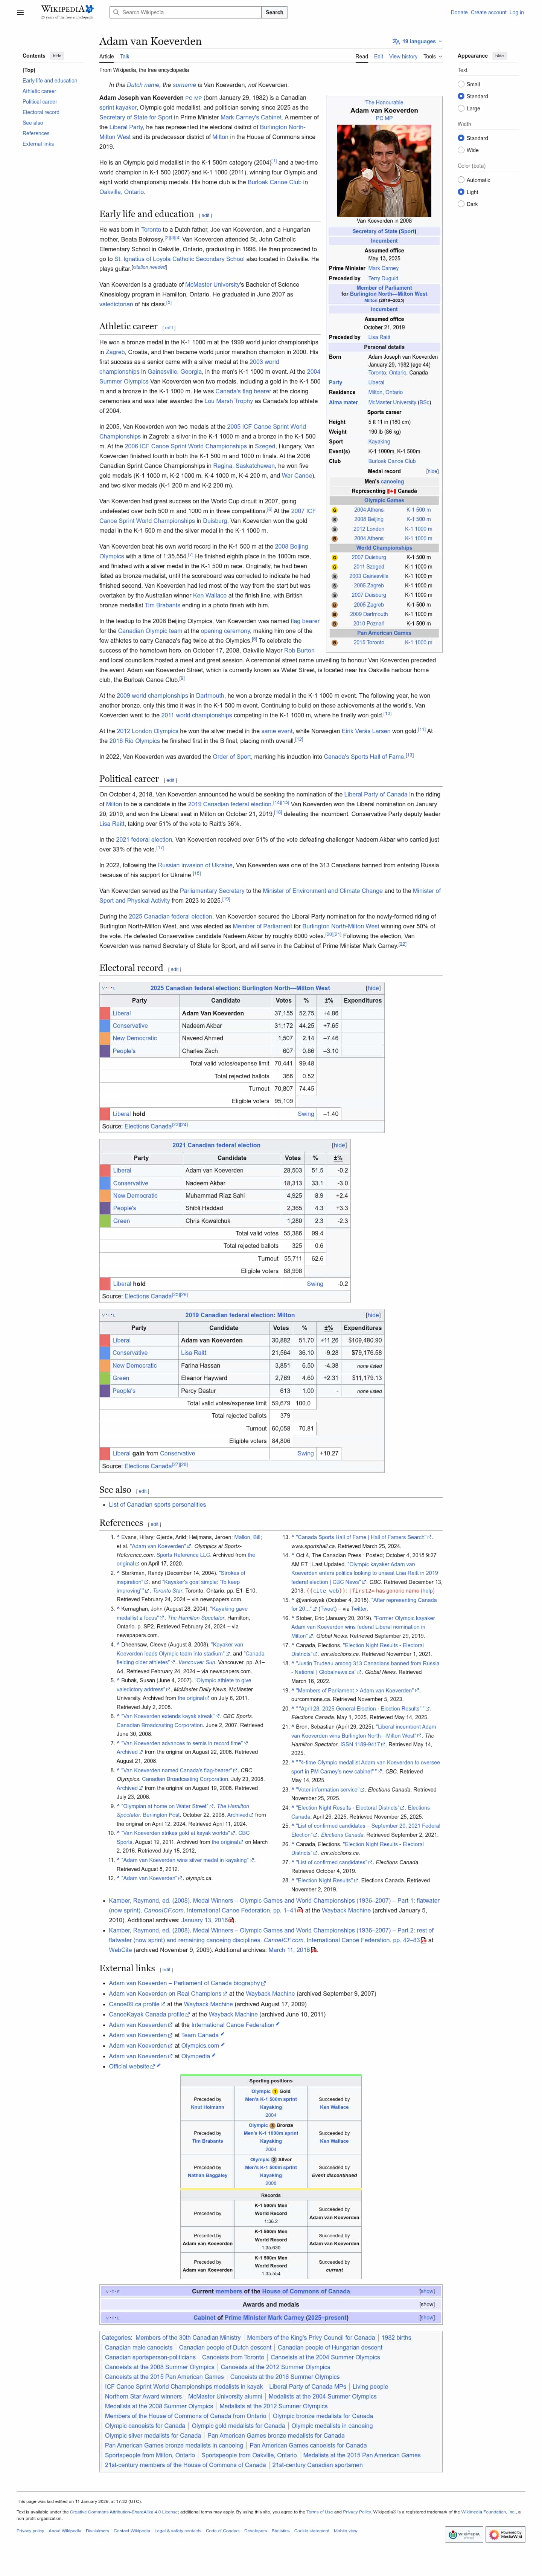This screenshot has width=542, height=2576.
Task: Switch to the Talk tab
Action: click(125, 57)
